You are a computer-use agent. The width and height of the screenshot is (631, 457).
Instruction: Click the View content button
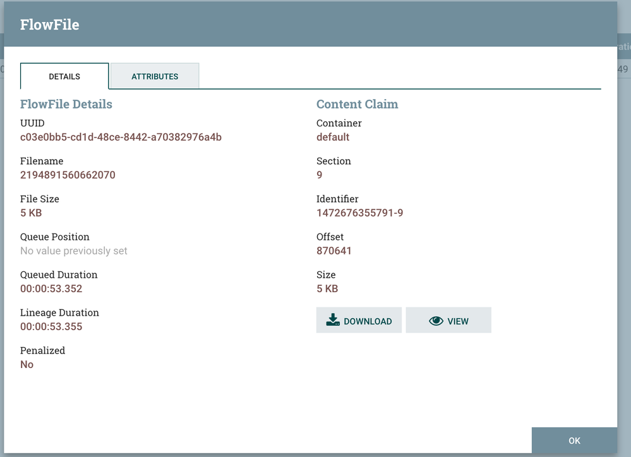(x=448, y=320)
